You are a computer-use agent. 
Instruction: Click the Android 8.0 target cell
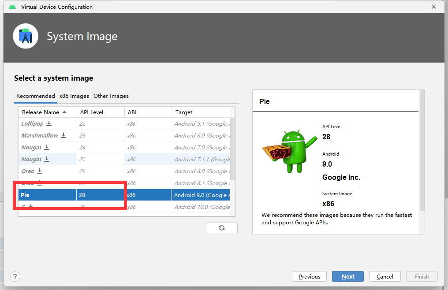coord(201,171)
